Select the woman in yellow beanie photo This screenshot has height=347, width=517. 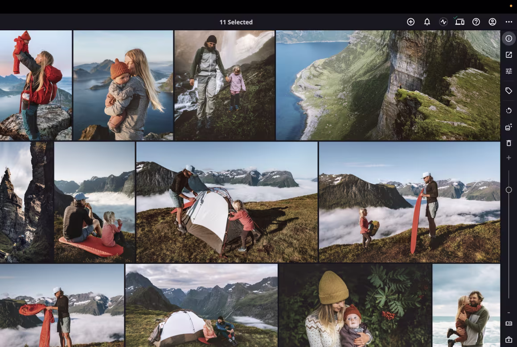[x=355, y=305]
